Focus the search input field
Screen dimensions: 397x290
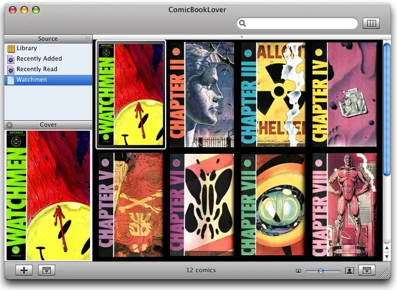pyautogui.click(x=298, y=23)
